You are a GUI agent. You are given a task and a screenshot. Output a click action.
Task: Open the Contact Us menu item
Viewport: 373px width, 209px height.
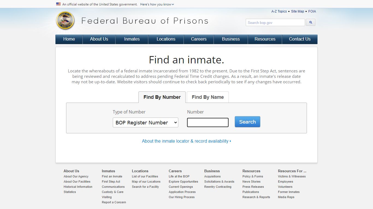pos(300,39)
